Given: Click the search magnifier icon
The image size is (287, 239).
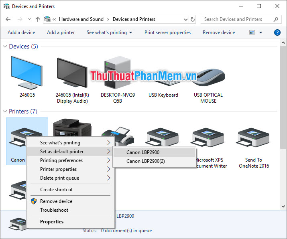Looking at the screenshot, I should click(276, 19).
